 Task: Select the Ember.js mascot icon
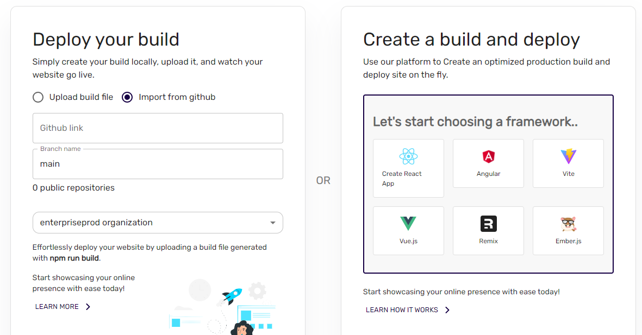click(x=568, y=224)
